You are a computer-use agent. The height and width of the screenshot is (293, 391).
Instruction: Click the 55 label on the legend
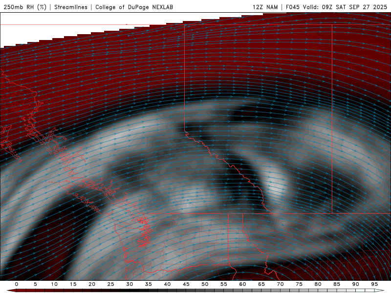(224, 284)
